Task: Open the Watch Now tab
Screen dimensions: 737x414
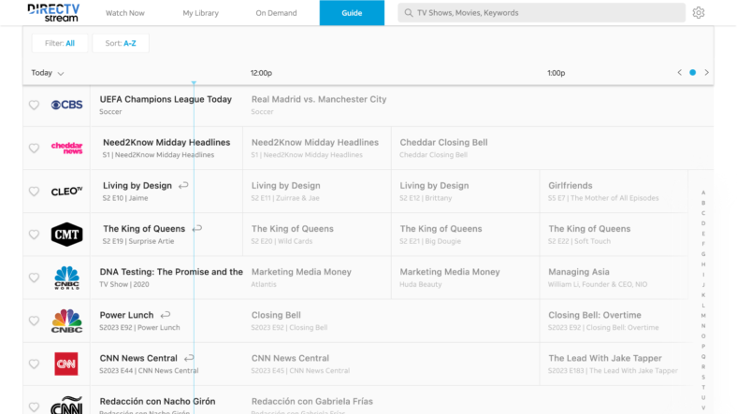Action: 125,13
